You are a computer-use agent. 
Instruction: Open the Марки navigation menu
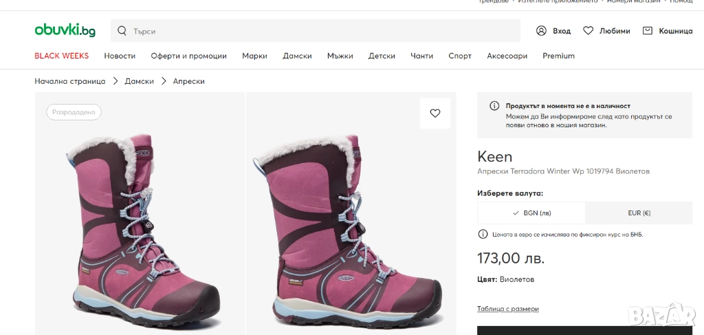tap(254, 56)
